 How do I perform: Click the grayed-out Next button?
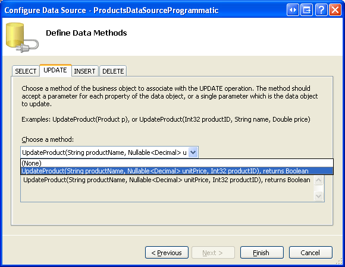click(x=213, y=253)
